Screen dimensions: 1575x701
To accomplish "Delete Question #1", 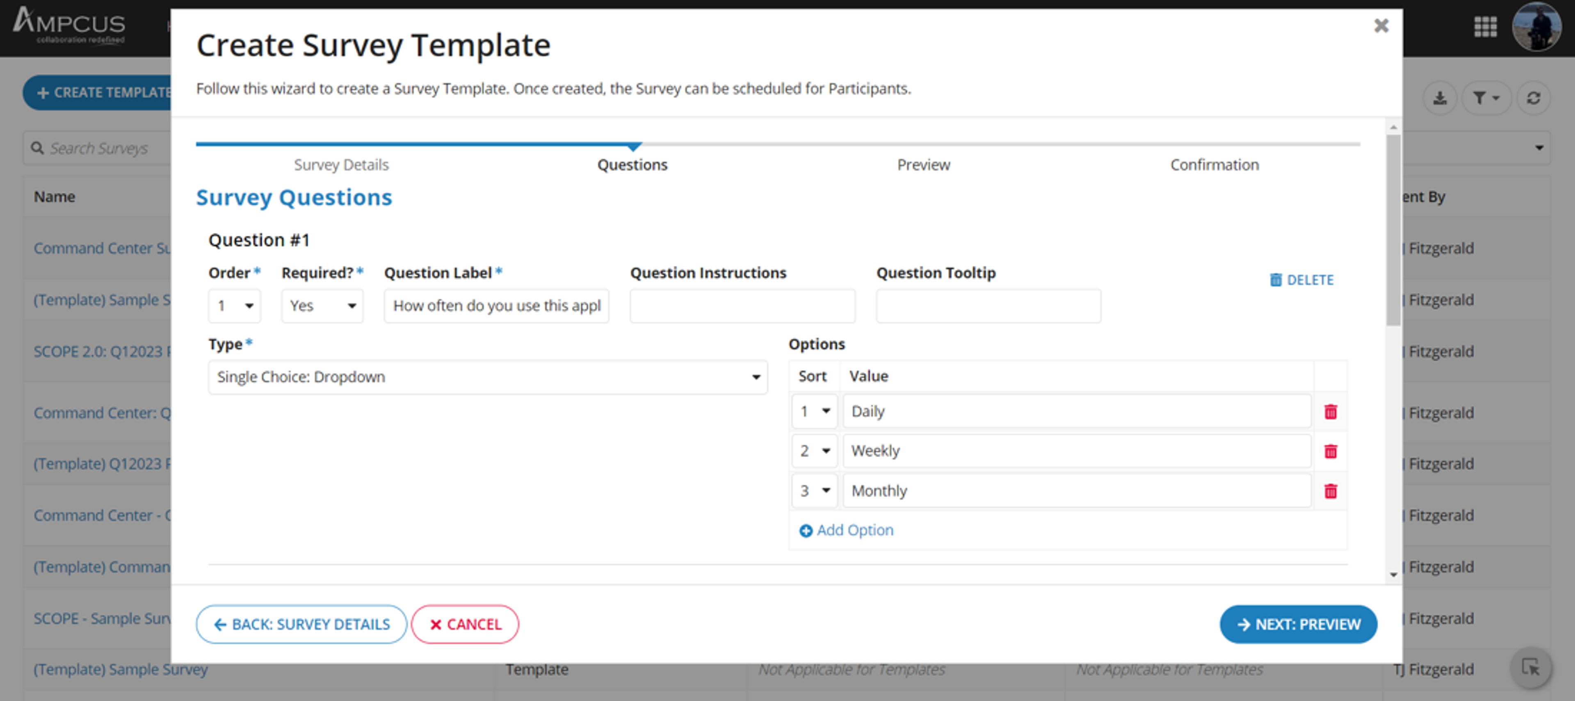I will point(1302,280).
